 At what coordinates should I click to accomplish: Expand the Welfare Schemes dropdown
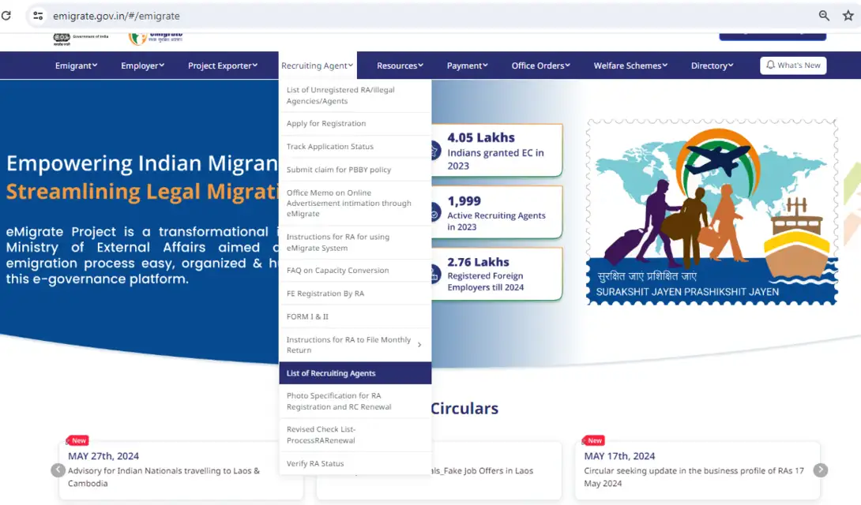(x=630, y=65)
